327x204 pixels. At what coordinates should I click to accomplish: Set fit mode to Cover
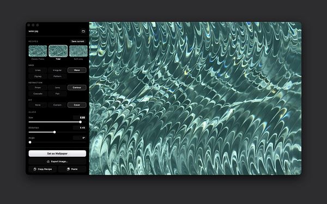(x=77, y=105)
